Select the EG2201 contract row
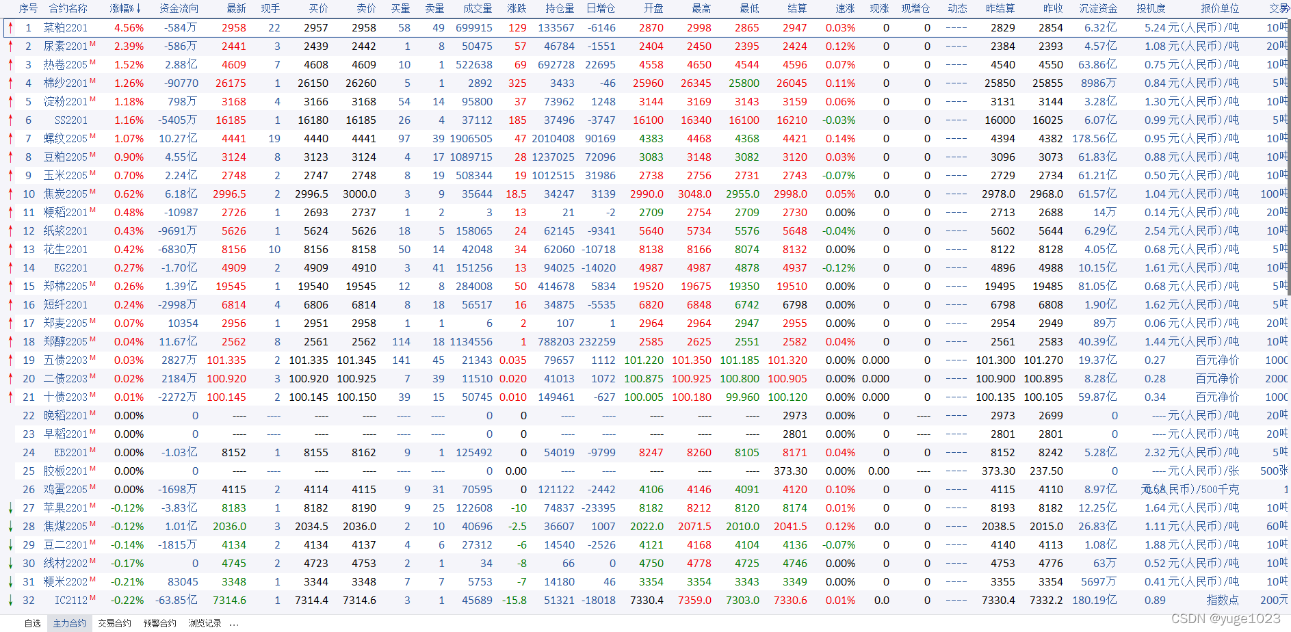 tap(645, 268)
